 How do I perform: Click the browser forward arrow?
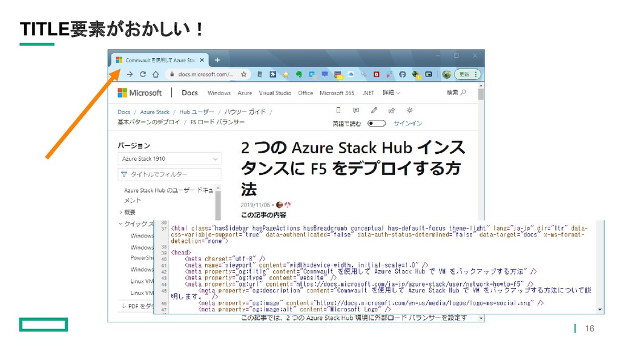click(x=130, y=74)
